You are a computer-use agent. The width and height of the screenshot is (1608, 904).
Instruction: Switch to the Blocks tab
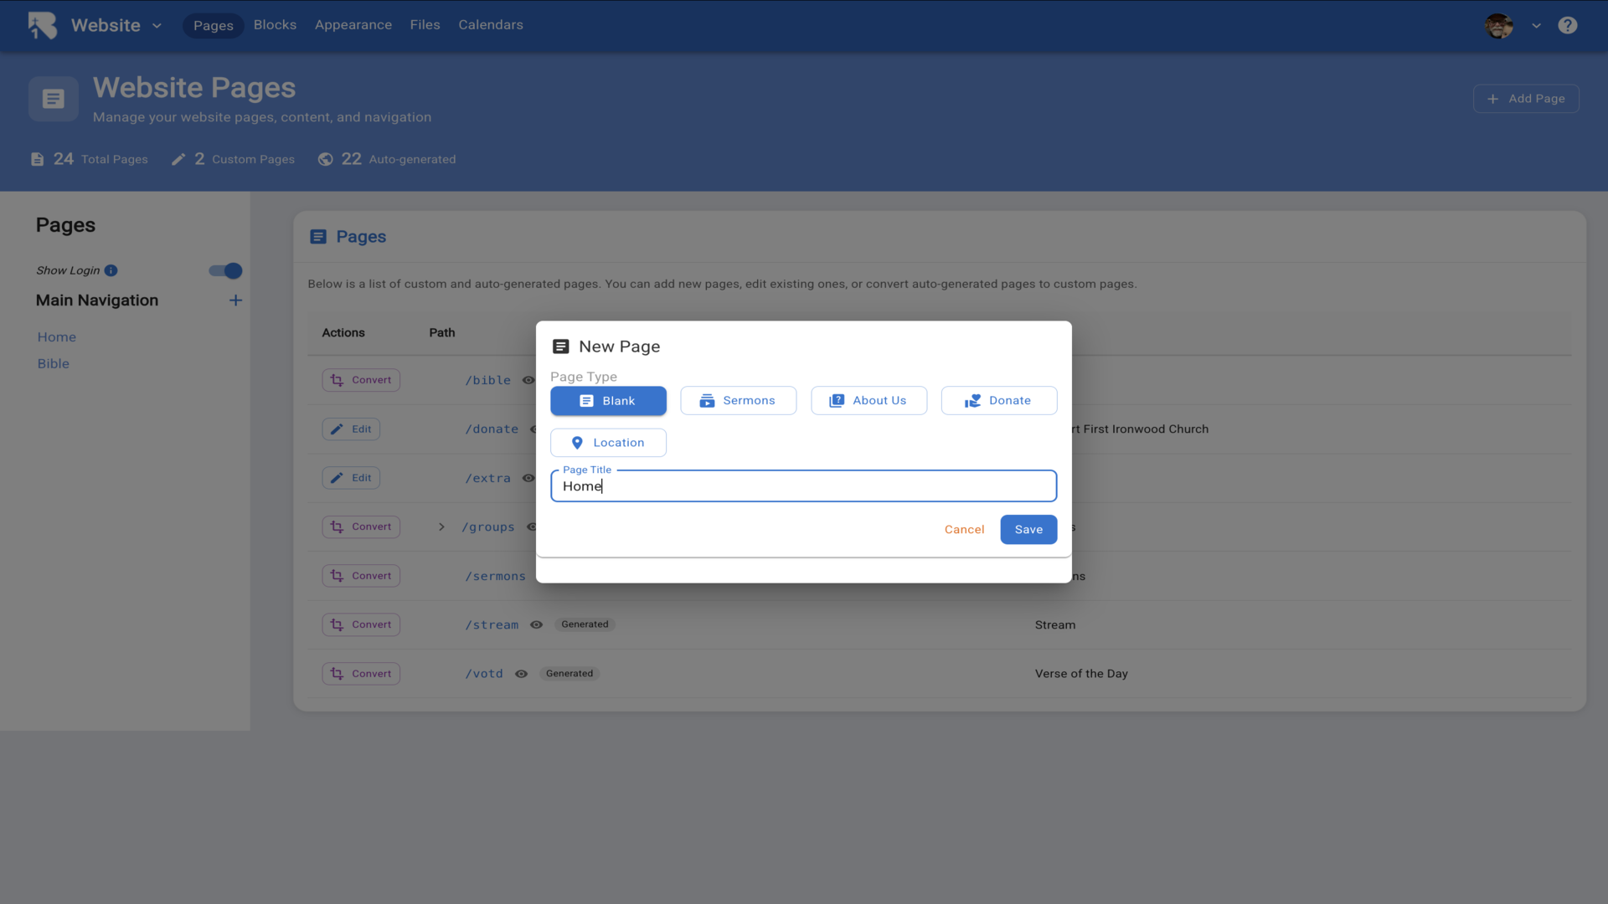[x=275, y=25]
